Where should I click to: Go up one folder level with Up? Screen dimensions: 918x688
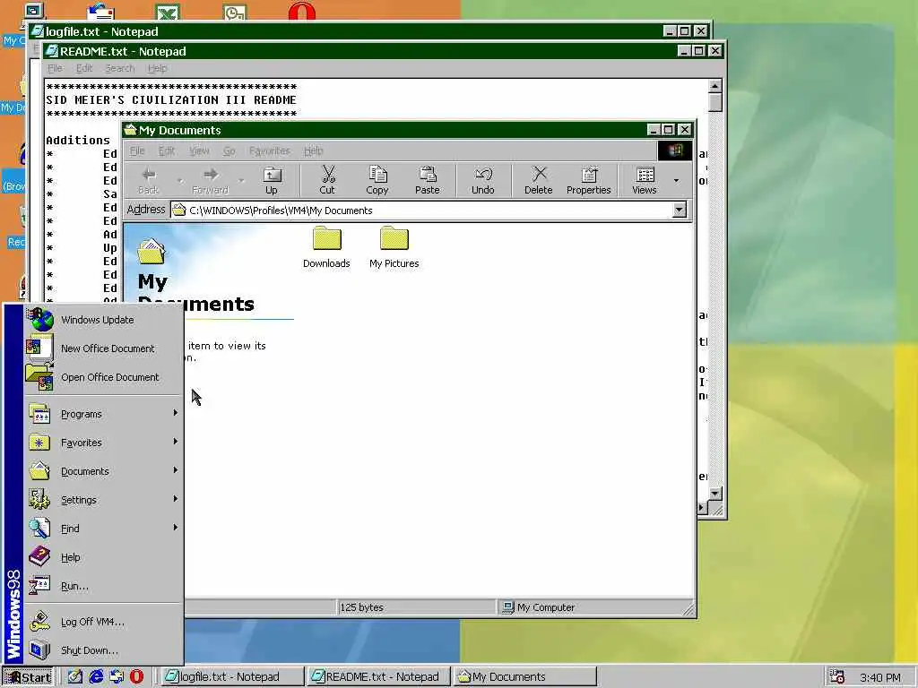(272, 180)
